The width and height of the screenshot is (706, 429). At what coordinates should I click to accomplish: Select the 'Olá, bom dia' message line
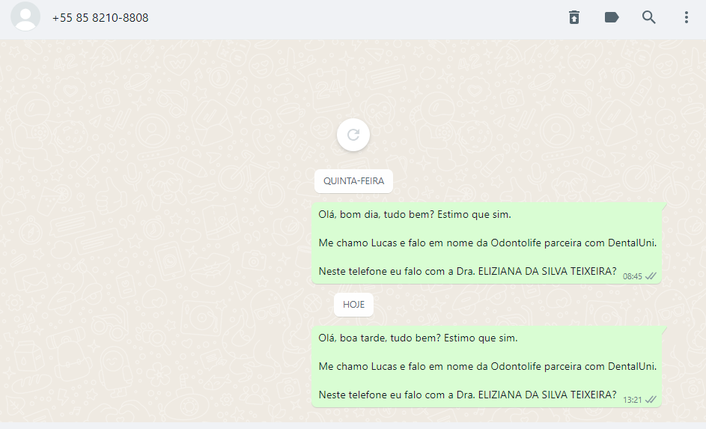(415, 214)
